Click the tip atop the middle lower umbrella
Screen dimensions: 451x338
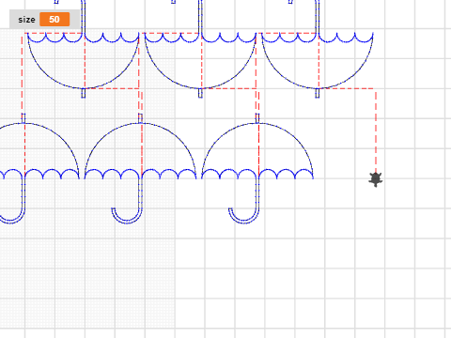140,118
